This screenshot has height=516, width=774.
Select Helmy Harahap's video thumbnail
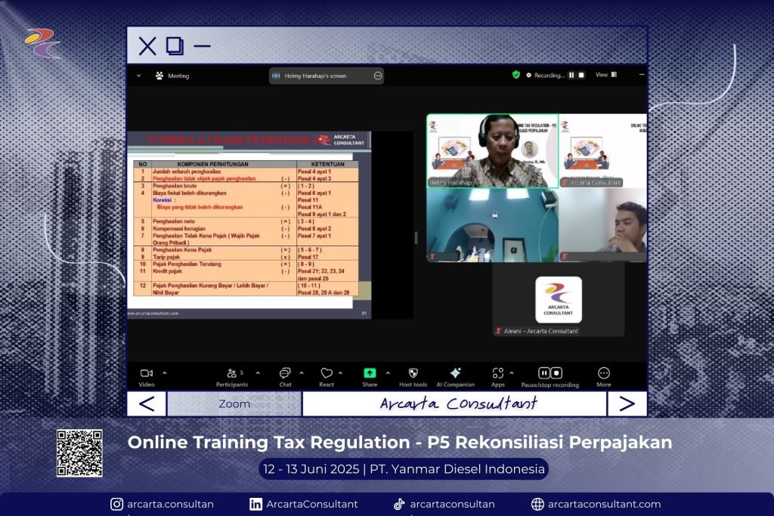pos(492,151)
